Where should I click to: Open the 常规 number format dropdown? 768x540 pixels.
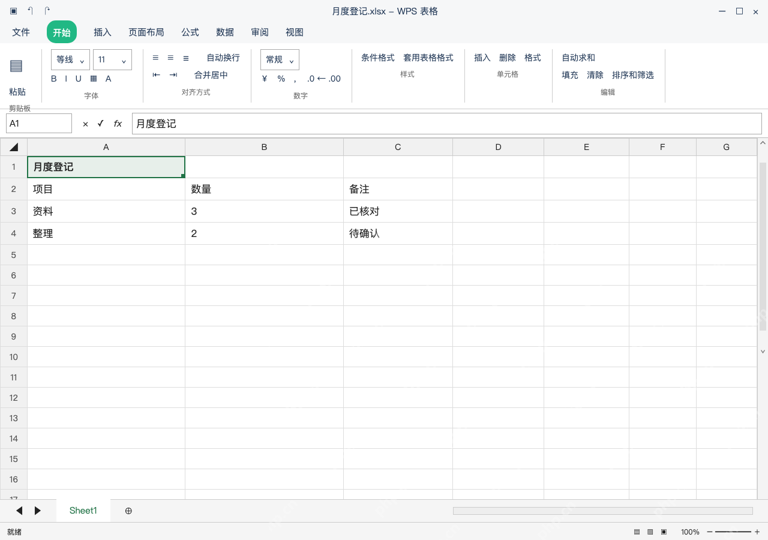pos(280,60)
